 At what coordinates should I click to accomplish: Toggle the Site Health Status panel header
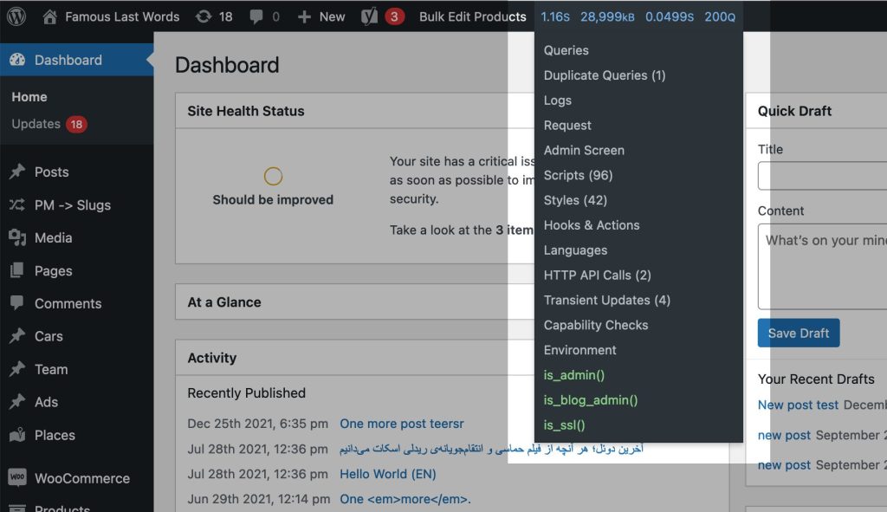click(245, 111)
